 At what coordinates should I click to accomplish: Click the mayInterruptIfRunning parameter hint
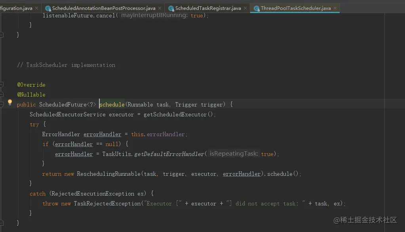154,15
